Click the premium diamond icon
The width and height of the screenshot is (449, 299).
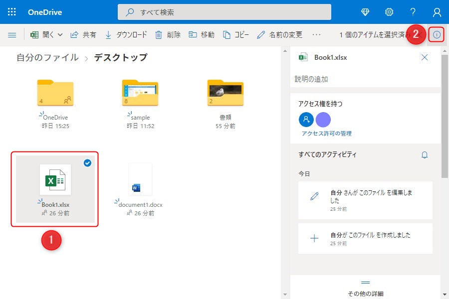[365, 12]
